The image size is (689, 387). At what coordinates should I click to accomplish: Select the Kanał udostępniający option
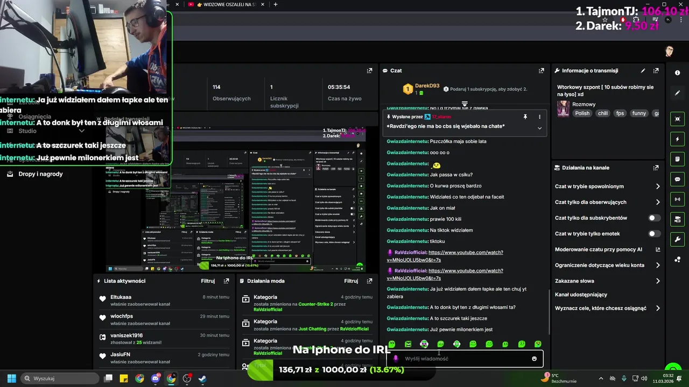581,295
